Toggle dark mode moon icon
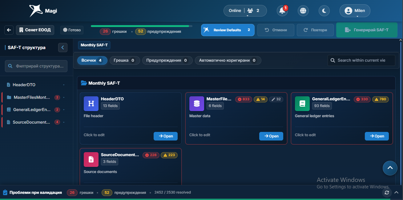This screenshot has height=200, width=403. tap(324, 11)
